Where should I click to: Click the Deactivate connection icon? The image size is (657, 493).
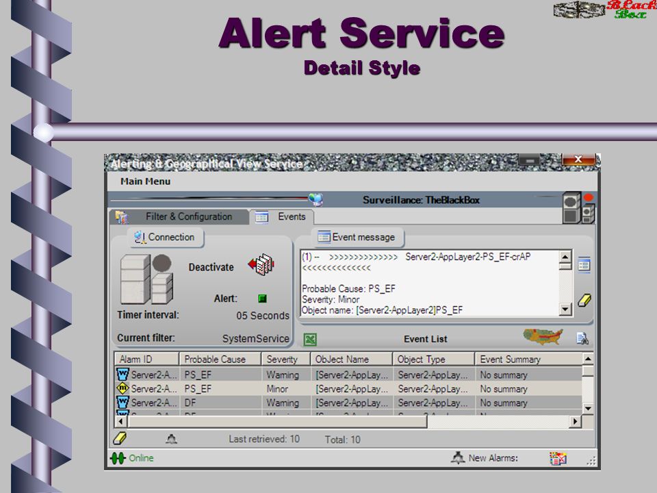261,264
